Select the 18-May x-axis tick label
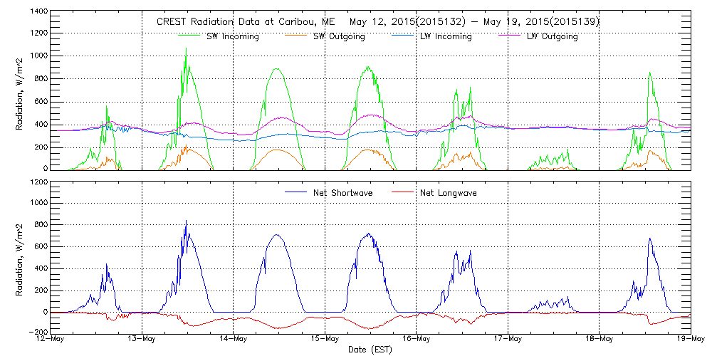Image resolution: width=712 pixels, height=356 pixels. 600,339
